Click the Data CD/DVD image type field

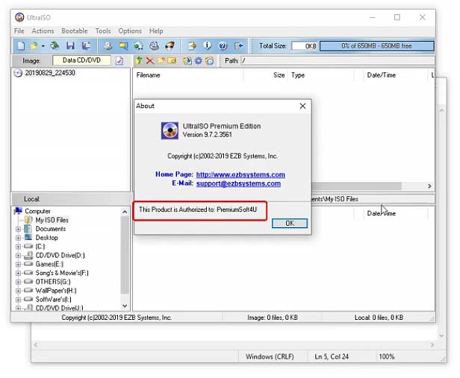click(x=81, y=60)
